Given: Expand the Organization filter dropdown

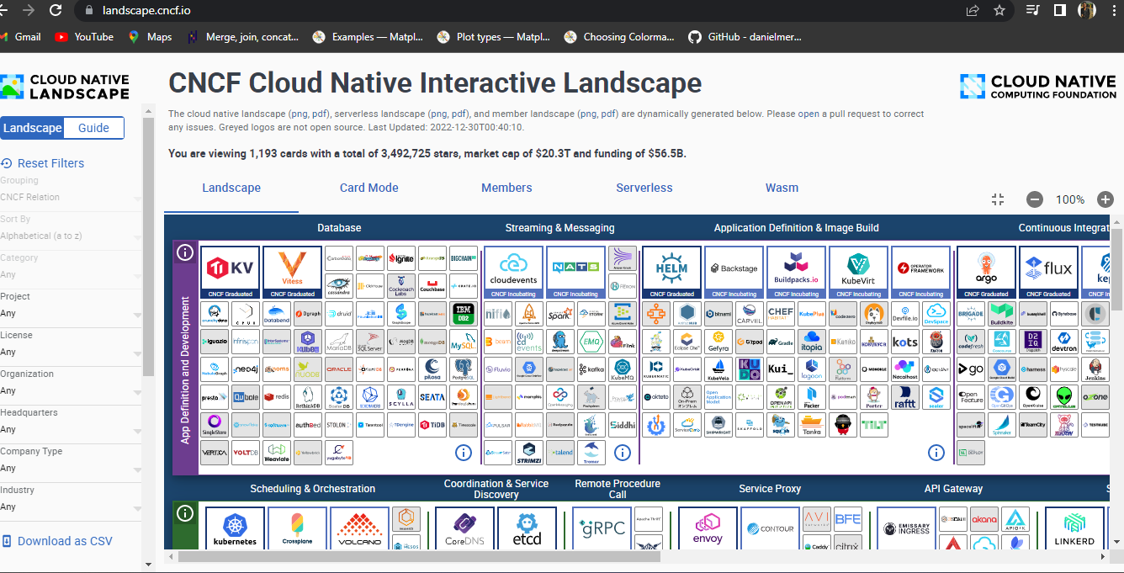Looking at the screenshot, I should [x=72, y=390].
